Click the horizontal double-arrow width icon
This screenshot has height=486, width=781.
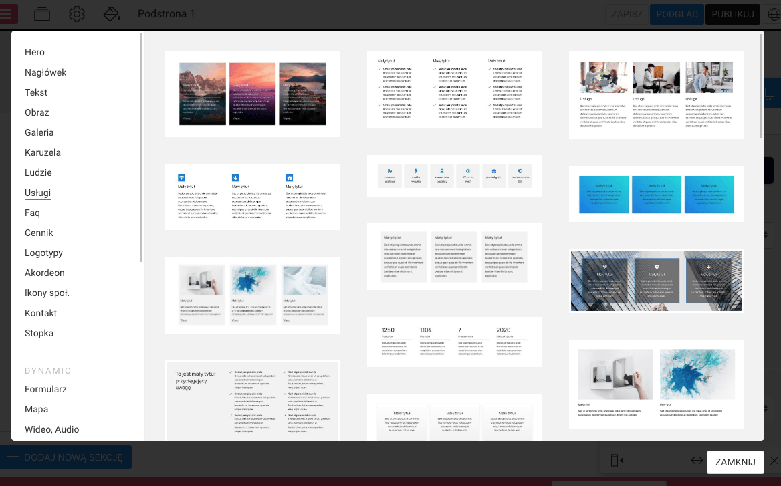click(x=697, y=461)
